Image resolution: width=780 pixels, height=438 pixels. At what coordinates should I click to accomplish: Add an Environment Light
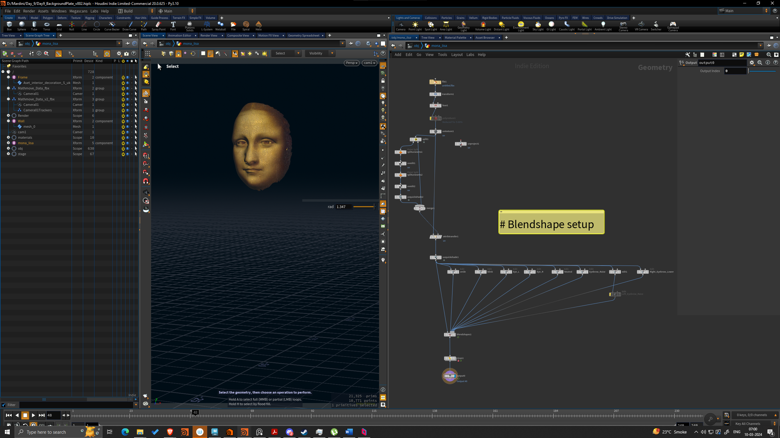click(x=521, y=26)
